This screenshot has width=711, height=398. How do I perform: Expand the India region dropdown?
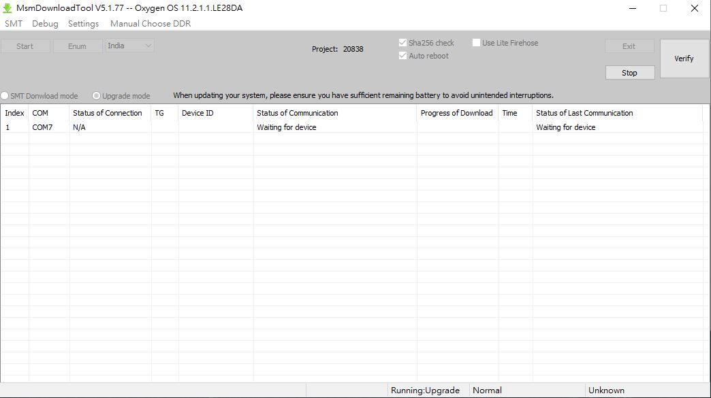[129, 46]
